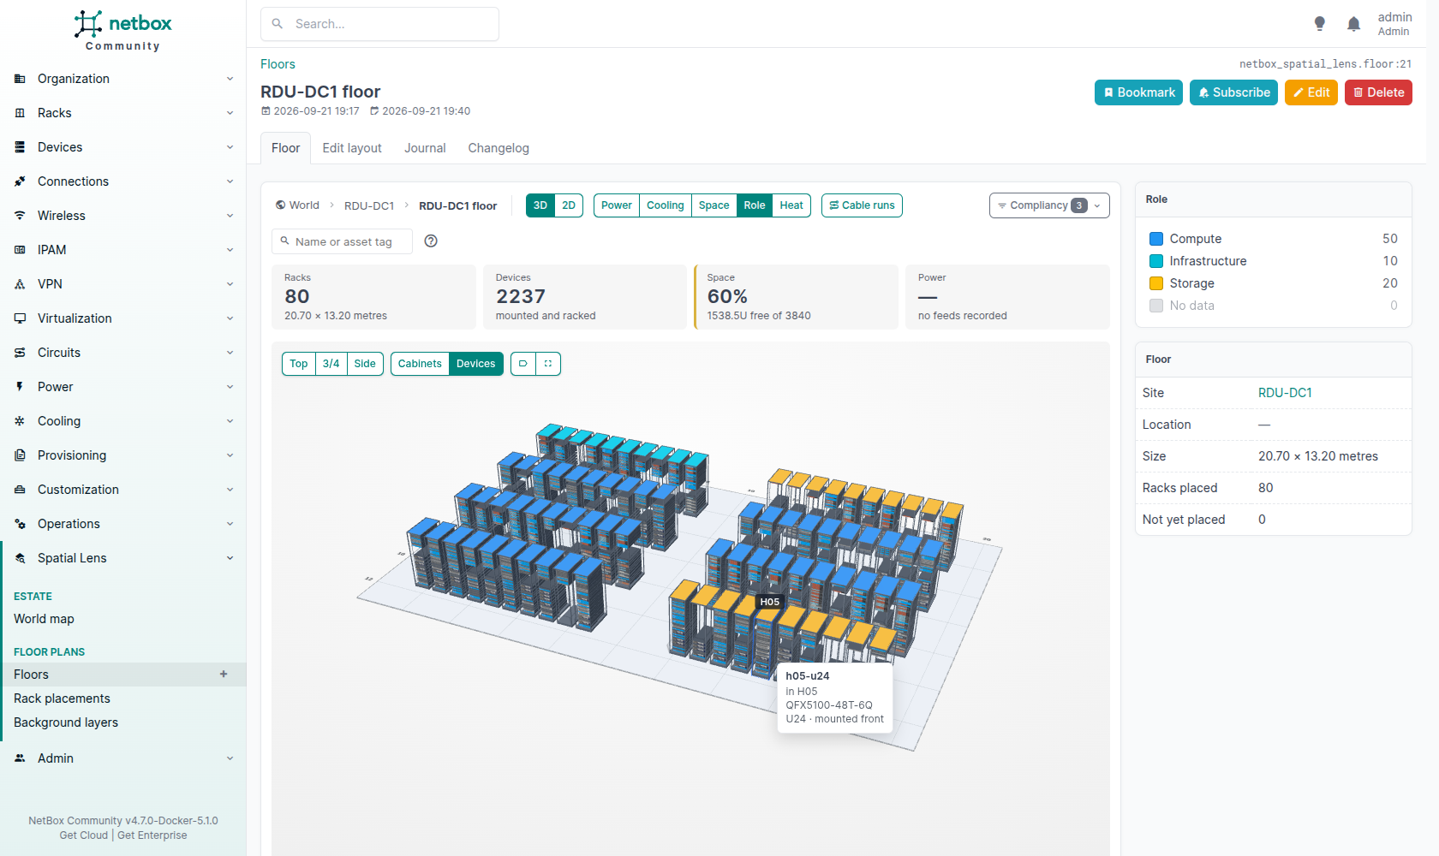Expand the IPAM menu section
The height and width of the screenshot is (856, 1439).
coord(123,250)
